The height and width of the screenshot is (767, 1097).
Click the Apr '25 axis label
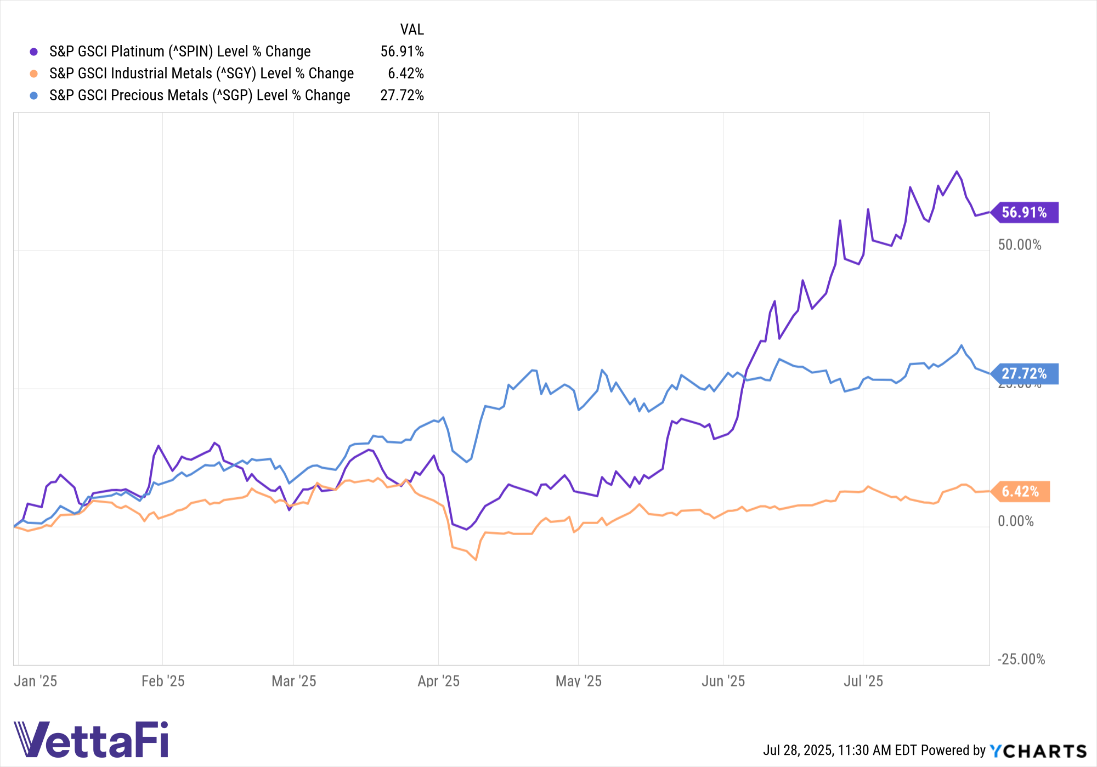438,681
